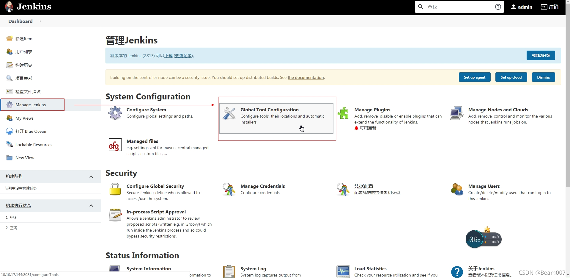Open the Global Tool Configuration title
The image size is (570, 278).
click(x=270, y=110)
